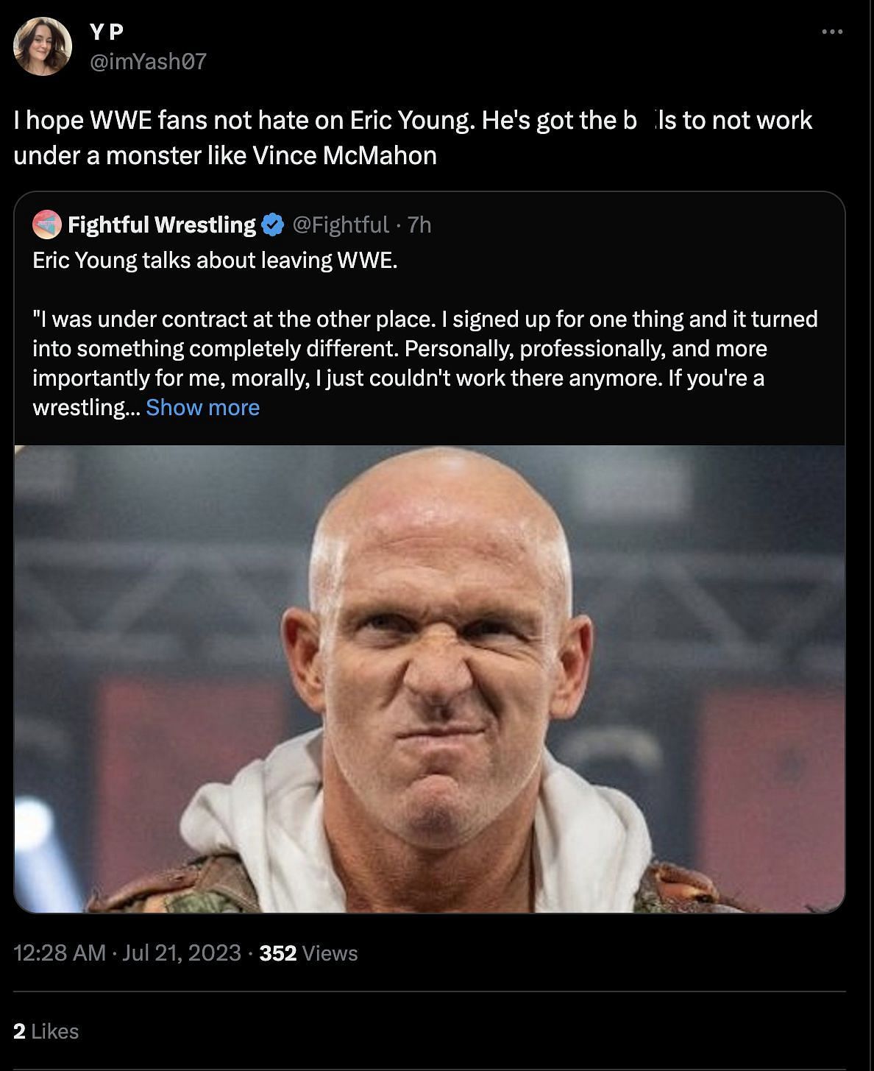Click the Fightful Wrestling account name
Image resolution: width=874 pixels, height=1071 pixels.
162,225
